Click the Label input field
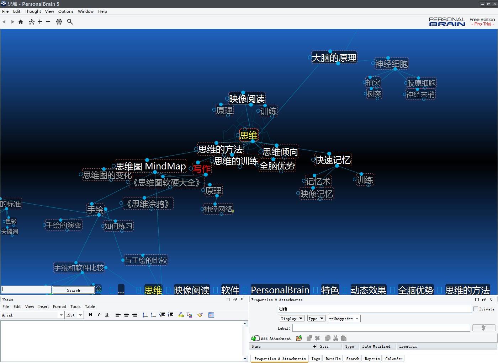This screenshot has height=363, width=498. pyautogui.click(x=381, y=328)
